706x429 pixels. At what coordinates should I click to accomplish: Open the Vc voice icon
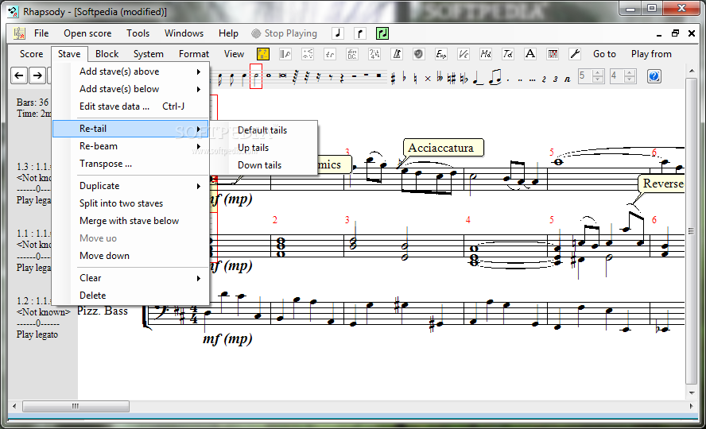[464, 54]
